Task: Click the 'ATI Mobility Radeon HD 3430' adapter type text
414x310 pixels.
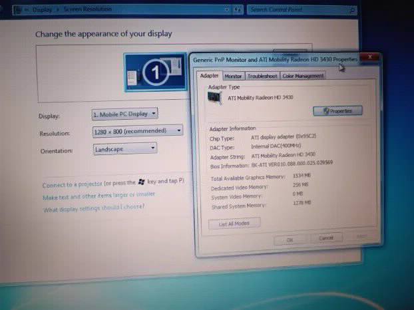Action: (260, 98)
